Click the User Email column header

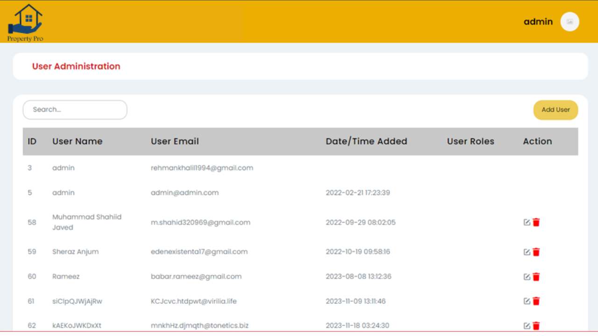click(x=175, y=141)
